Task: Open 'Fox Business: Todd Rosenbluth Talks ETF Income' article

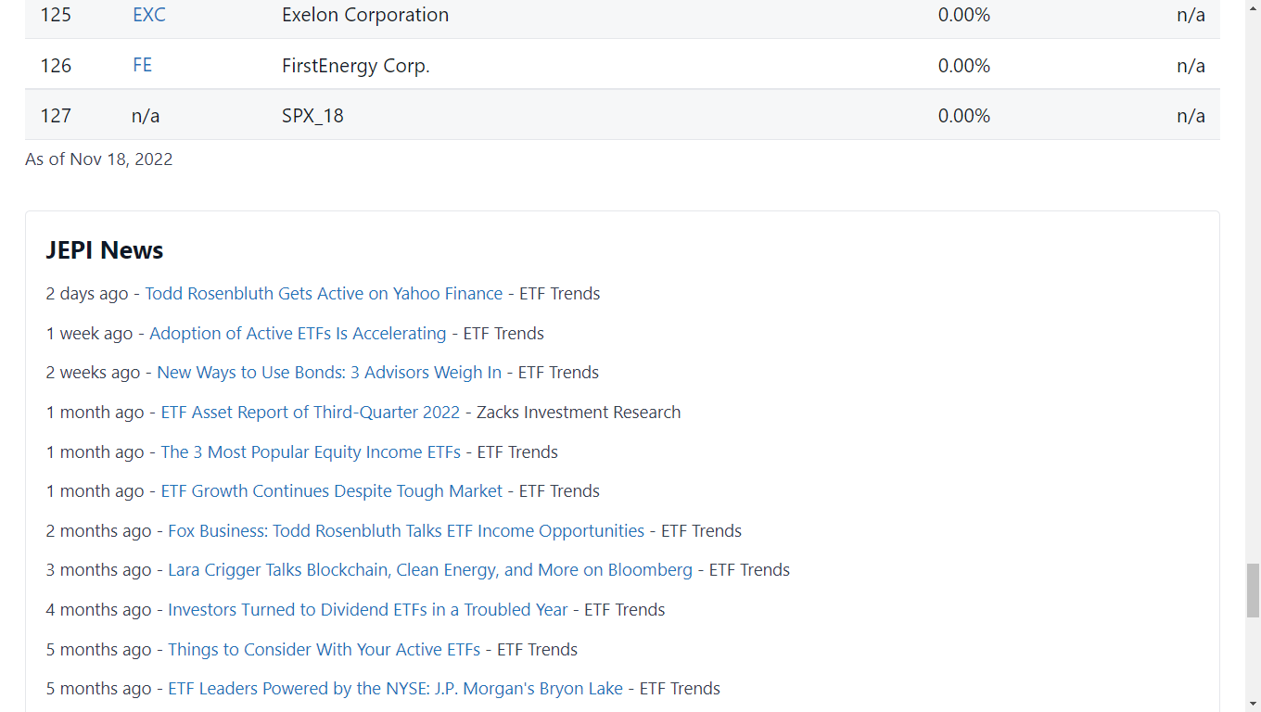Action: tap(406, 531)
